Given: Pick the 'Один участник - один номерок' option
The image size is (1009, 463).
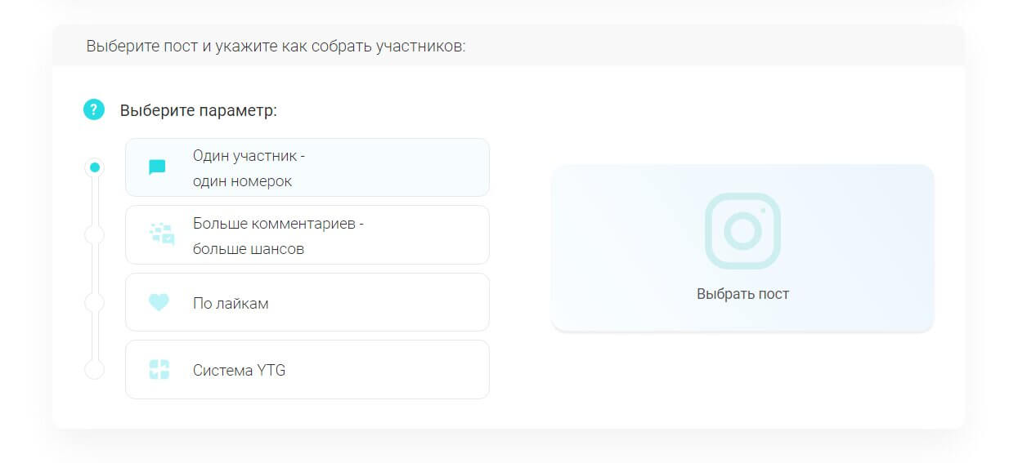Looking at the screenshot, I should pyautogui.click(x=249, y=168).
